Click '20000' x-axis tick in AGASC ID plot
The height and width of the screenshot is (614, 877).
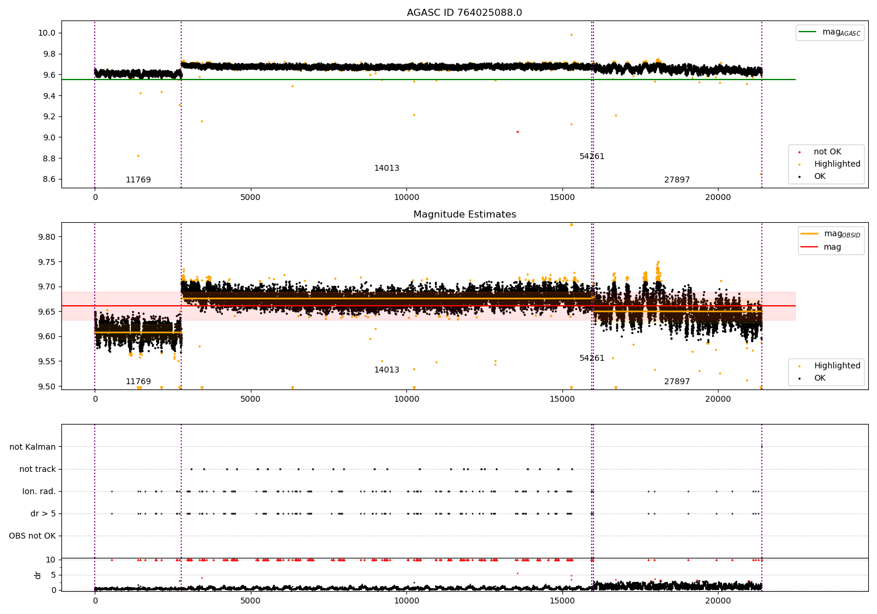pos(718,198)
